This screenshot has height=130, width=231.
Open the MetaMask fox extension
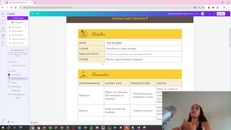click(213, 8)
